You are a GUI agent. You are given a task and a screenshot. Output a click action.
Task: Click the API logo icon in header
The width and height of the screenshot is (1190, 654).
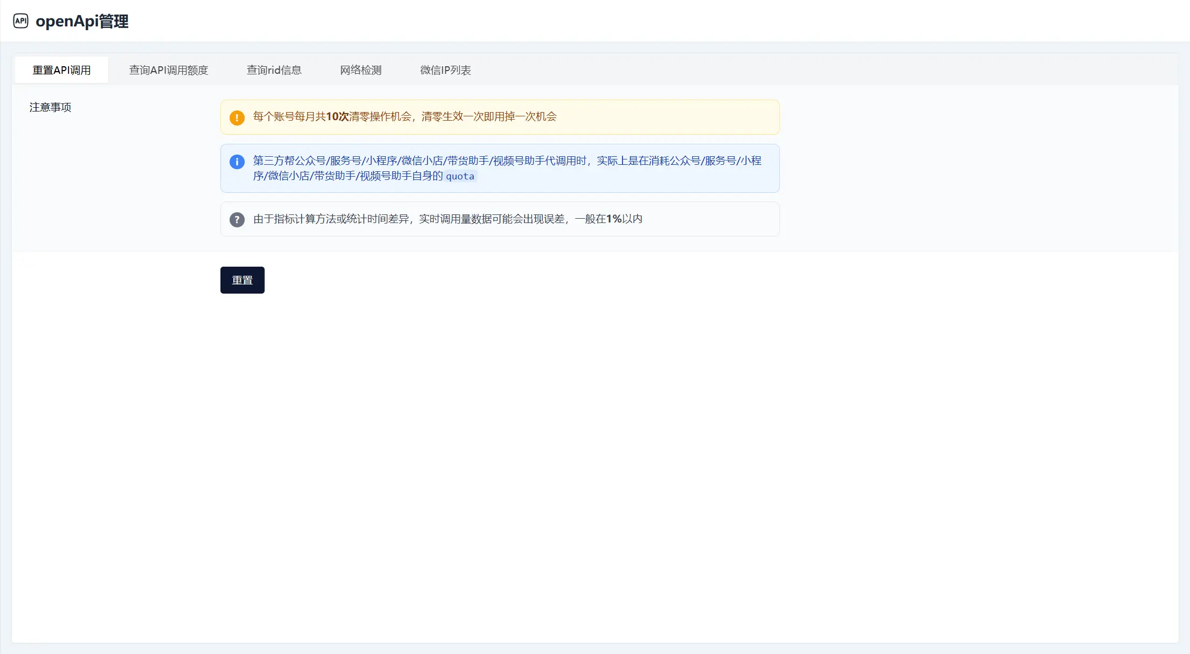(20, 21)
